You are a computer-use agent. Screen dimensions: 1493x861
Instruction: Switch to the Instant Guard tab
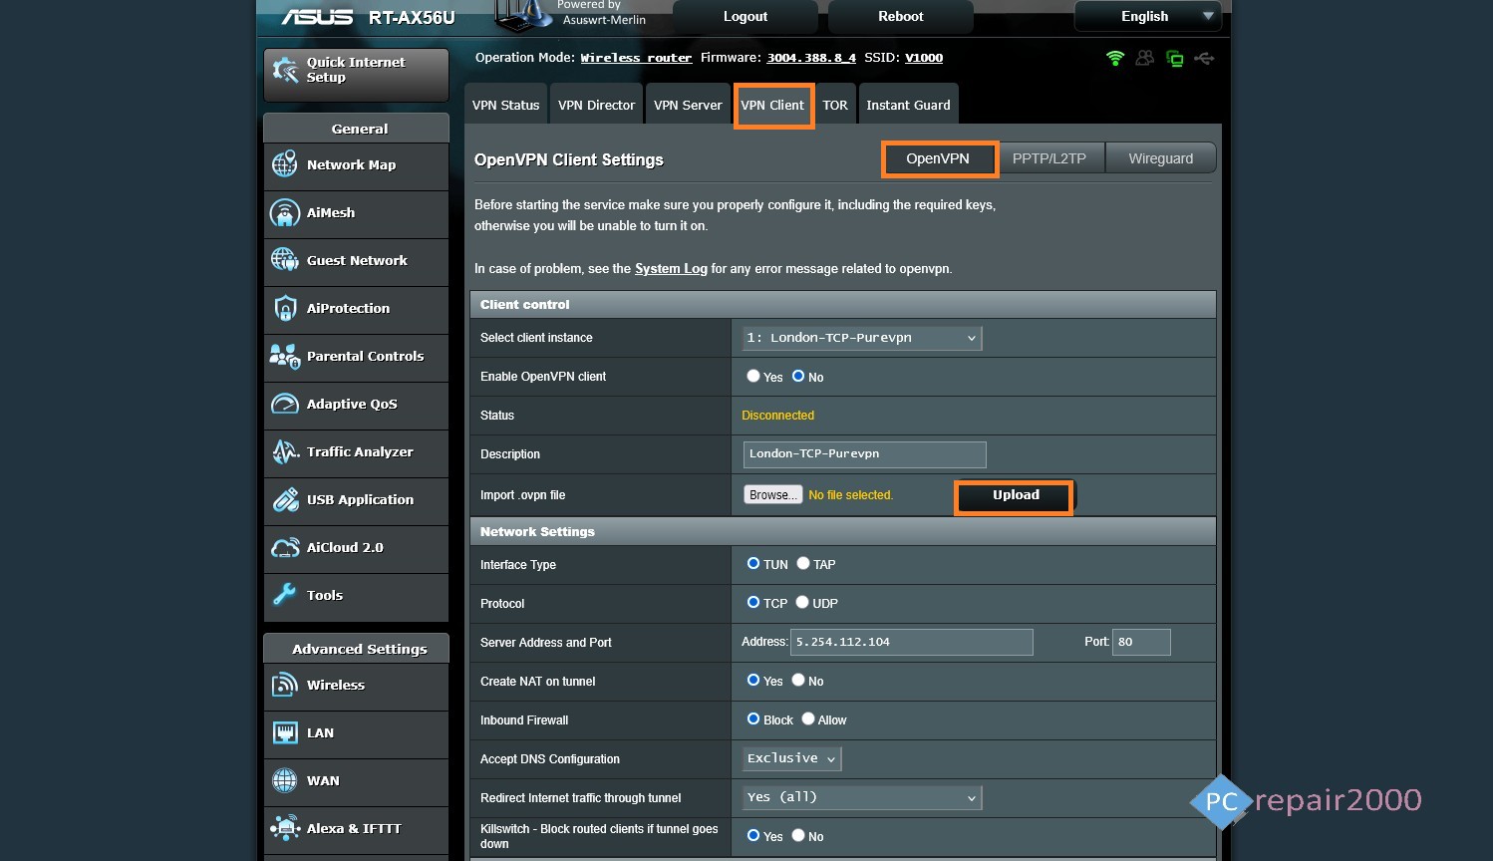[909, 105]
